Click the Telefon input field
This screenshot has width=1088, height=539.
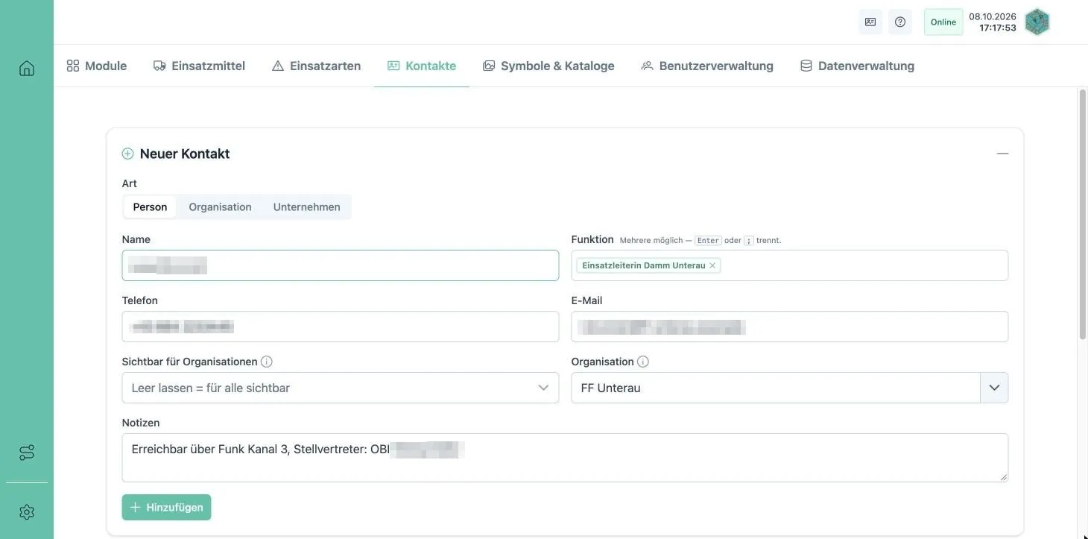point(341,327)
